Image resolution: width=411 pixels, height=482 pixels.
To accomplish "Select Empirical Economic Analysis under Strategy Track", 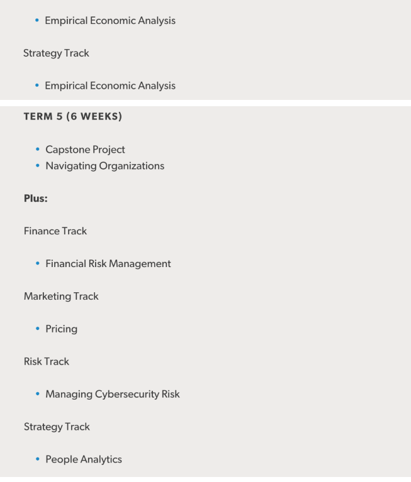I will 110,85.
